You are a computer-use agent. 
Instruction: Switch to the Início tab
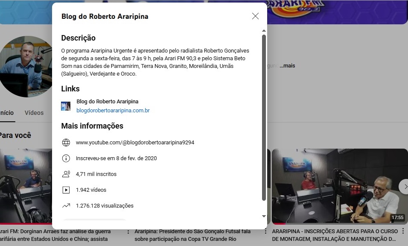pyautogui.click(x=7, y=113)
